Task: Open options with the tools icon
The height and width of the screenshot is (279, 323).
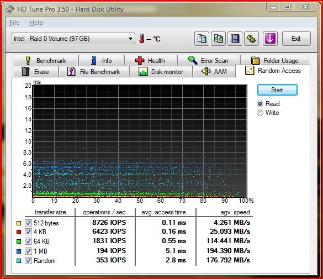Action: point(251,39)
